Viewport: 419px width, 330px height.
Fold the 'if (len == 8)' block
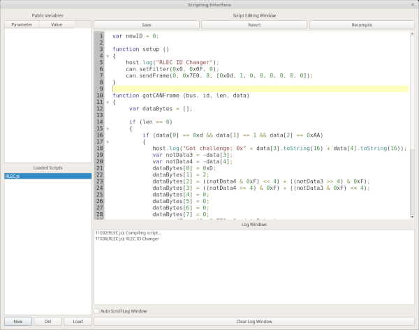coord(107,128)
